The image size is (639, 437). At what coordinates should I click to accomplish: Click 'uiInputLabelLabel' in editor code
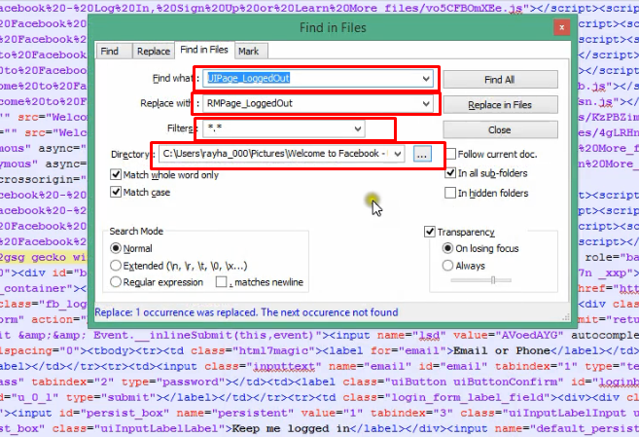[162, 429]
